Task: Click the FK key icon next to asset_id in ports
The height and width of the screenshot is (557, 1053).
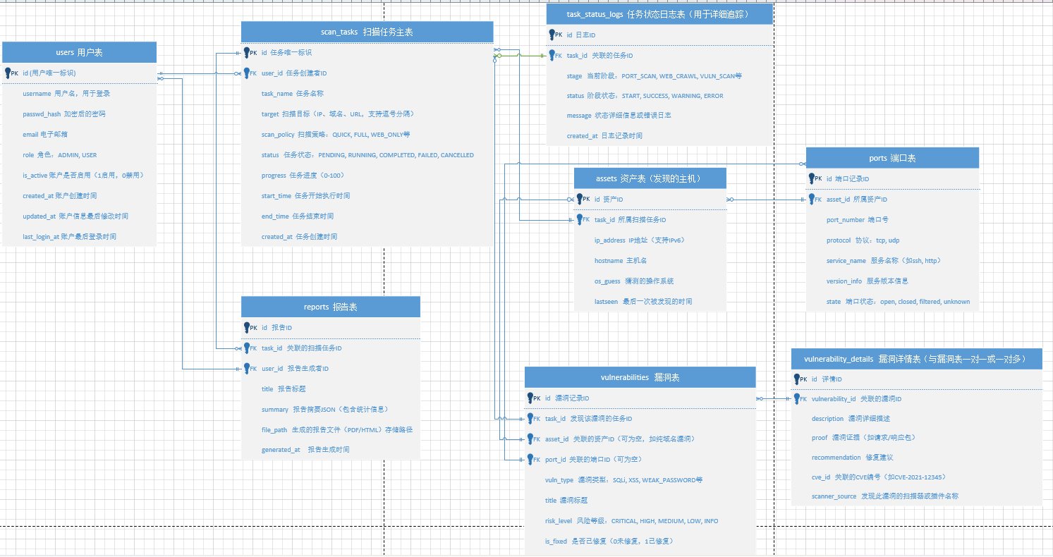Action: 812,200
